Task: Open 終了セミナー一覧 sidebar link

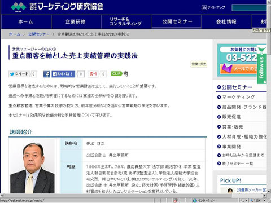Action: (x=238, y=164)
